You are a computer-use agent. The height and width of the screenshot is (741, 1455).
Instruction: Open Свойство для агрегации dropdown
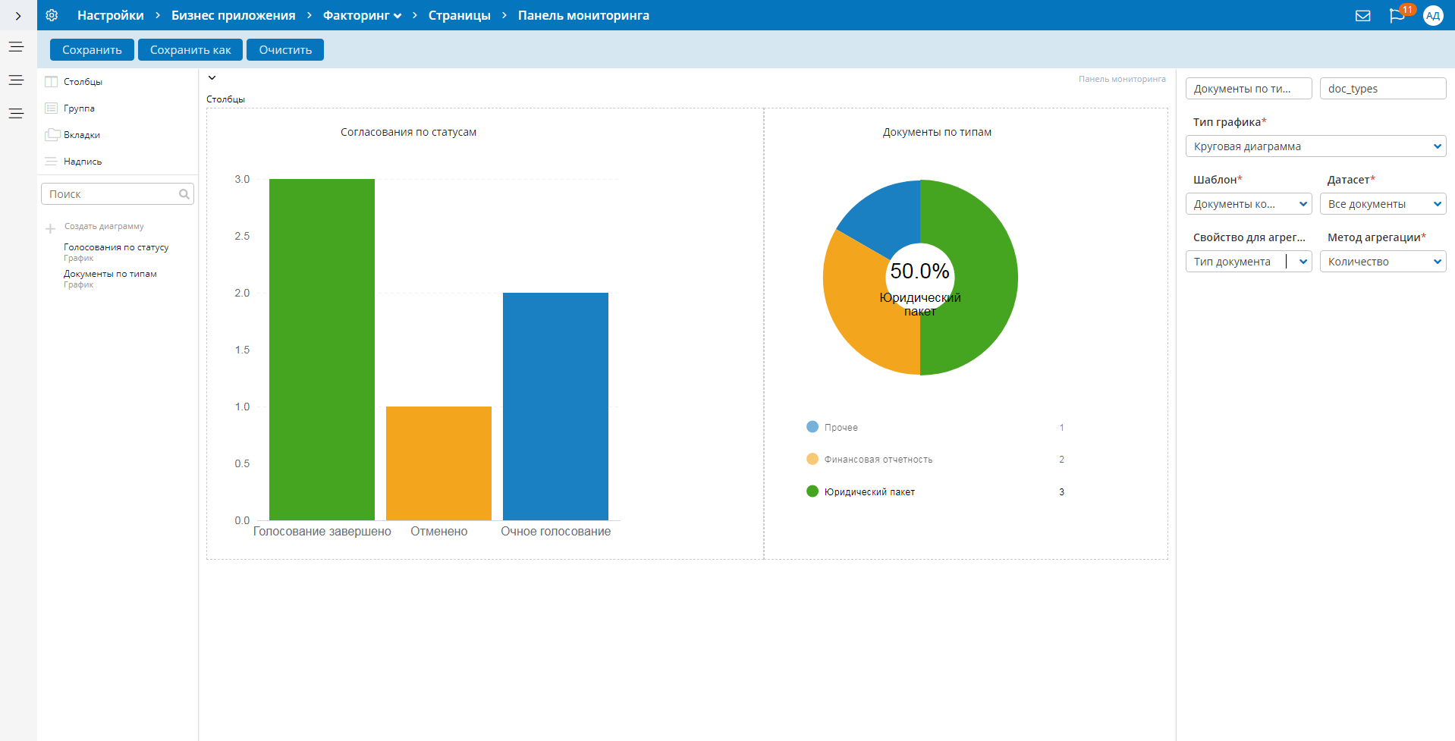point(1249,262)
